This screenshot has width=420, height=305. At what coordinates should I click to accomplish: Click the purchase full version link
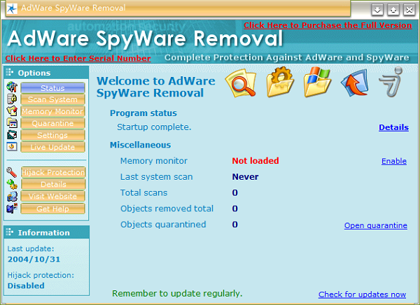point(328,25)
